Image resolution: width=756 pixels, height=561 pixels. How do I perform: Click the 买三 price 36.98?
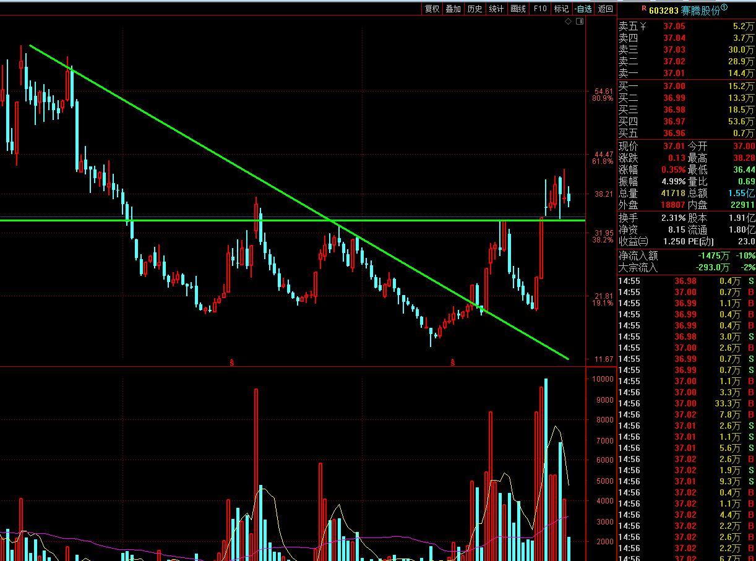click(x=674, y=109)
